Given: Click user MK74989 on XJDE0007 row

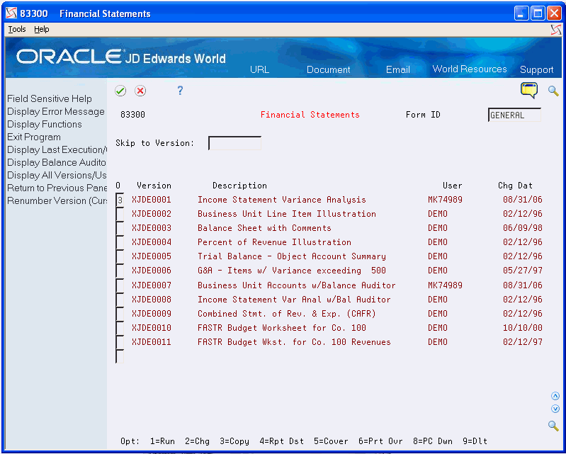Looking at the screenshot, I should click(445, 285).
